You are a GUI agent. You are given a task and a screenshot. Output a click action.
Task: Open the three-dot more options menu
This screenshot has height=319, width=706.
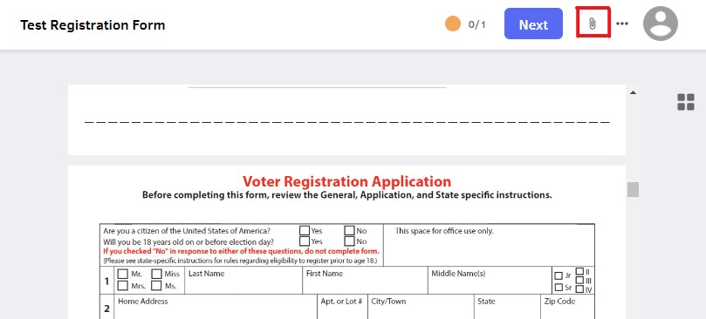[622, 24]
